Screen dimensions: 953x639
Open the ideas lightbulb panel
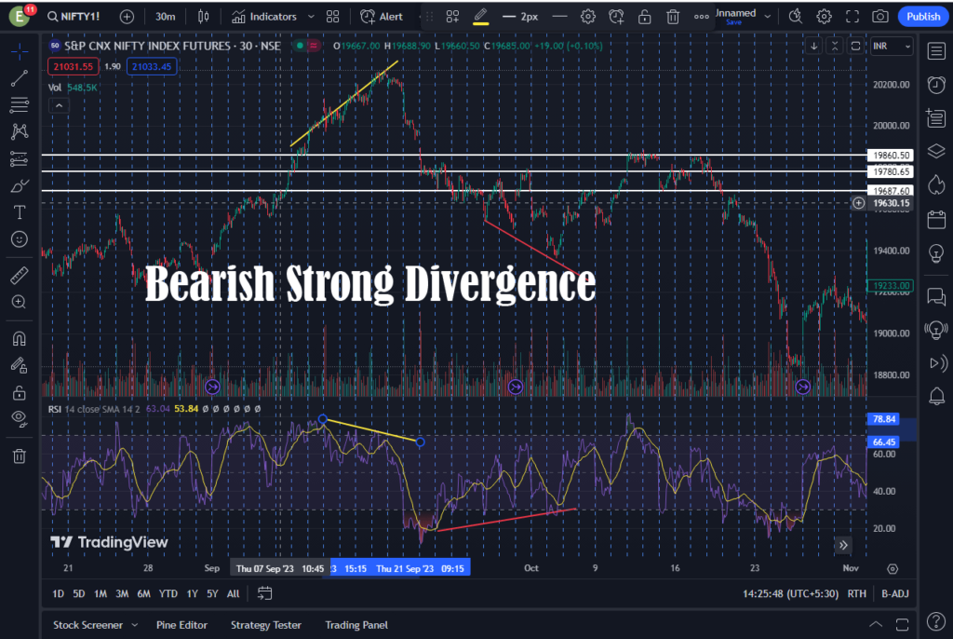(936, 252)
